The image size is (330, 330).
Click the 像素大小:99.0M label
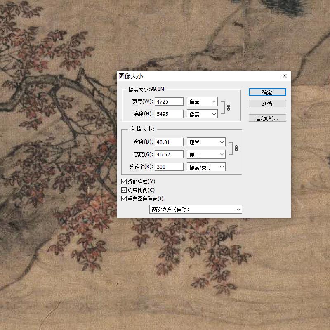(146, 89)
